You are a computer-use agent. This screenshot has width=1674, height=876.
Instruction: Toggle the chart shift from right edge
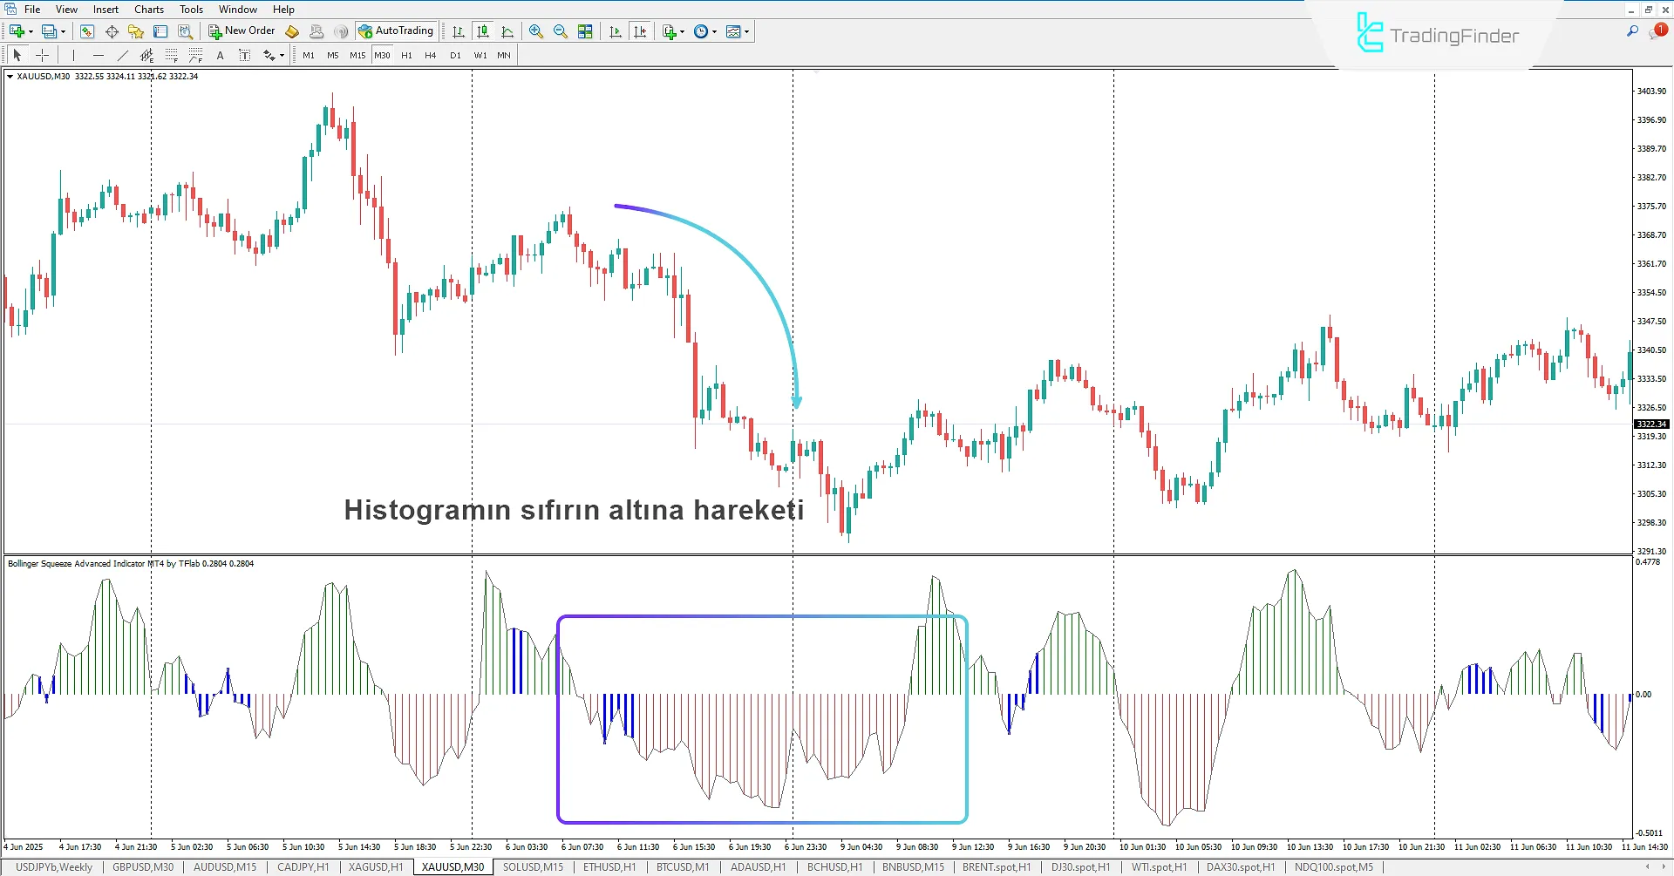pyautogui.click(x=641, y=31)
